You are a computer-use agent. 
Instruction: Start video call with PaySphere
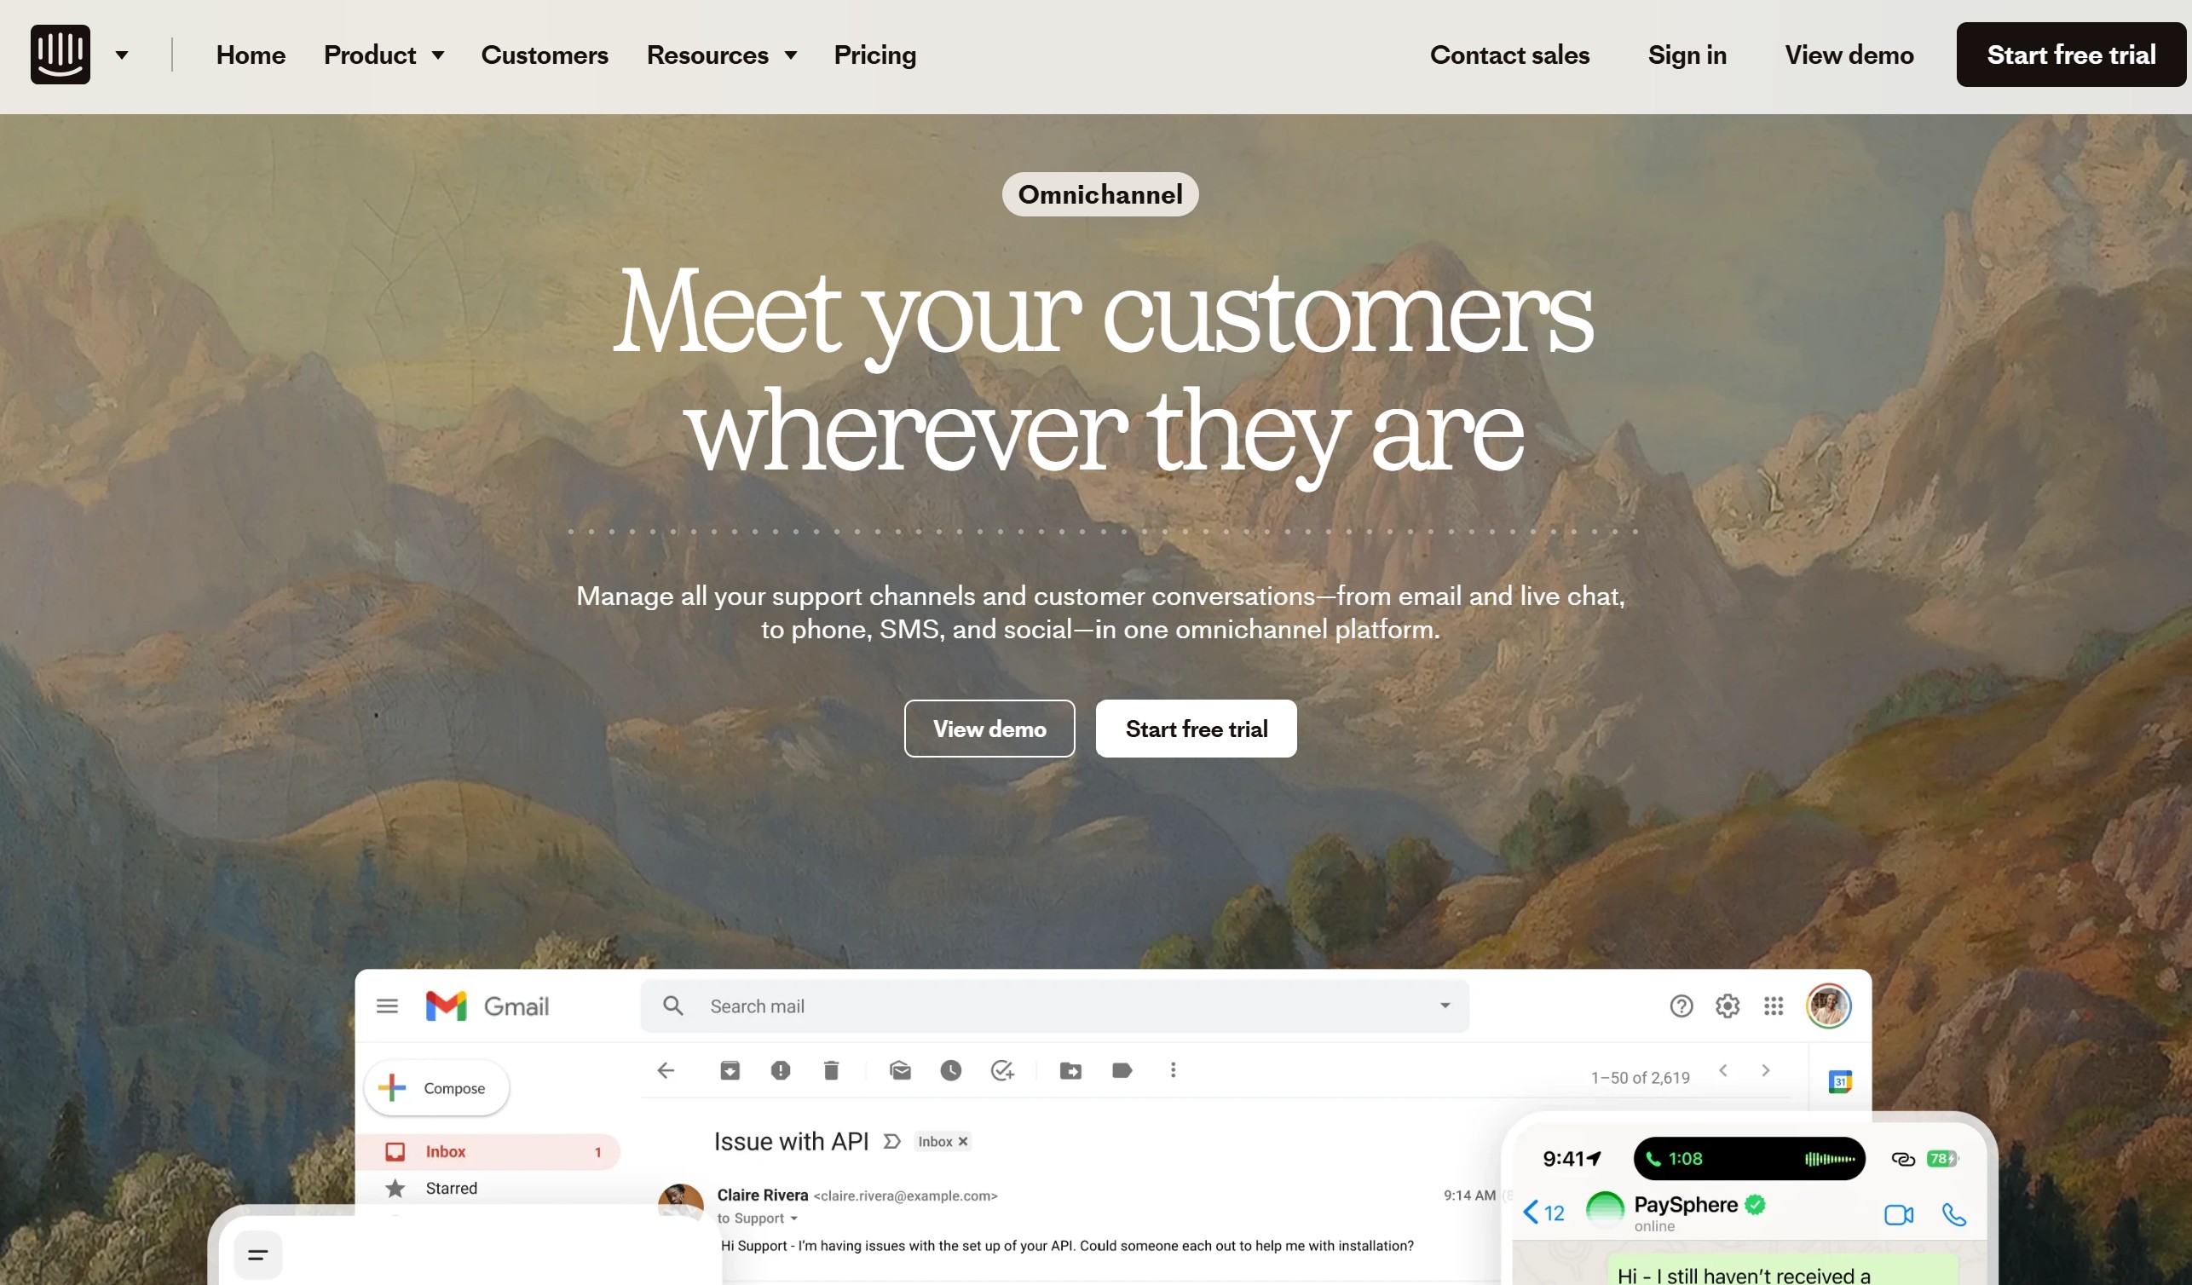point(1898,1214)
